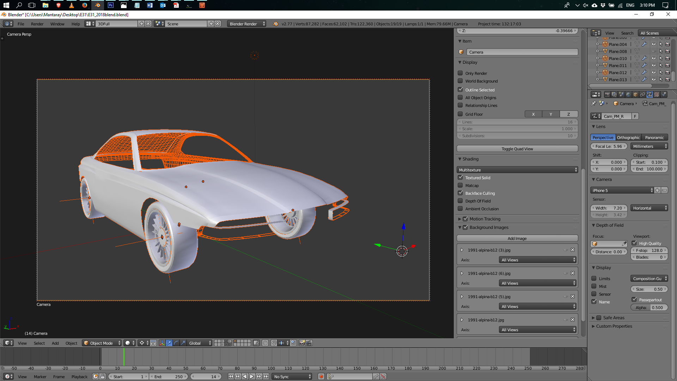
Task: Enable Ambient Occlusion in the Shading panel
Action: [x=460, y=208]
